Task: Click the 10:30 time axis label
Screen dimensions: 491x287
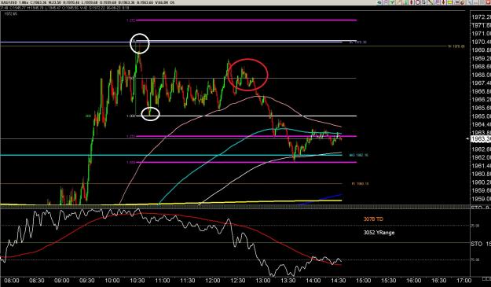Action: (x=137, y=281)
